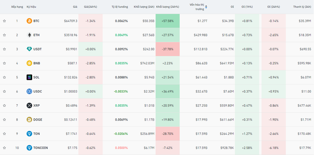Screen dimensions: 314x155
Task: Click BTC's green +57.58% volume cell
Action: click(x=167, y=21)
